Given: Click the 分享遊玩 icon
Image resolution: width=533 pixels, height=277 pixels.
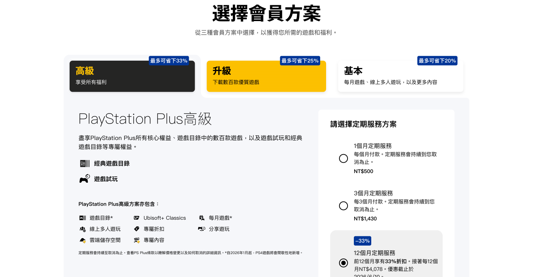Looking at the screenshot, I should click(x=202, y=229).
